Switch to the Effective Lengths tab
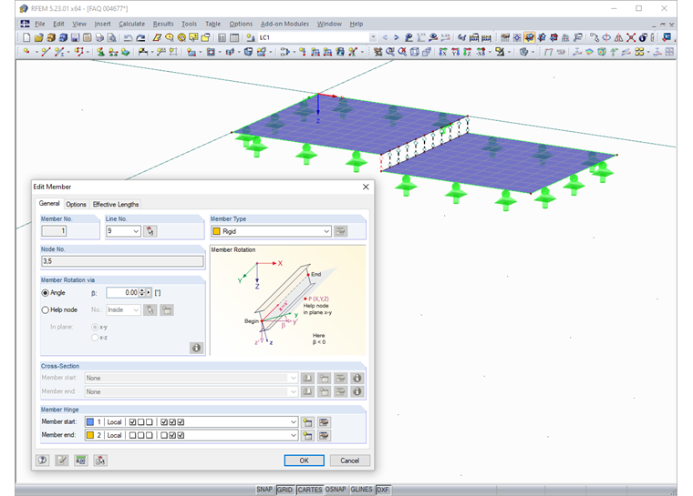The image size is (693, 496). (116, 204)
